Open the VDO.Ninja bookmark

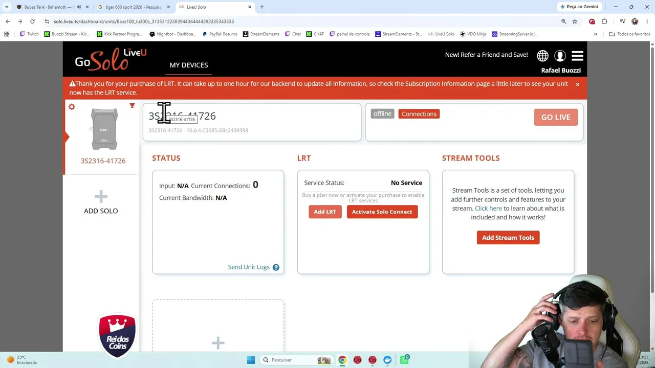[x=473, y=34]
